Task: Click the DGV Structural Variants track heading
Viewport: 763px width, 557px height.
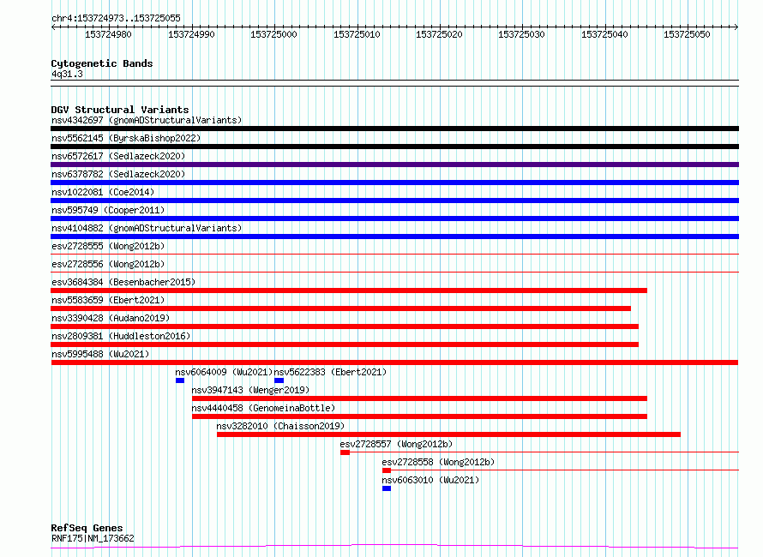Action: point(120,110)
